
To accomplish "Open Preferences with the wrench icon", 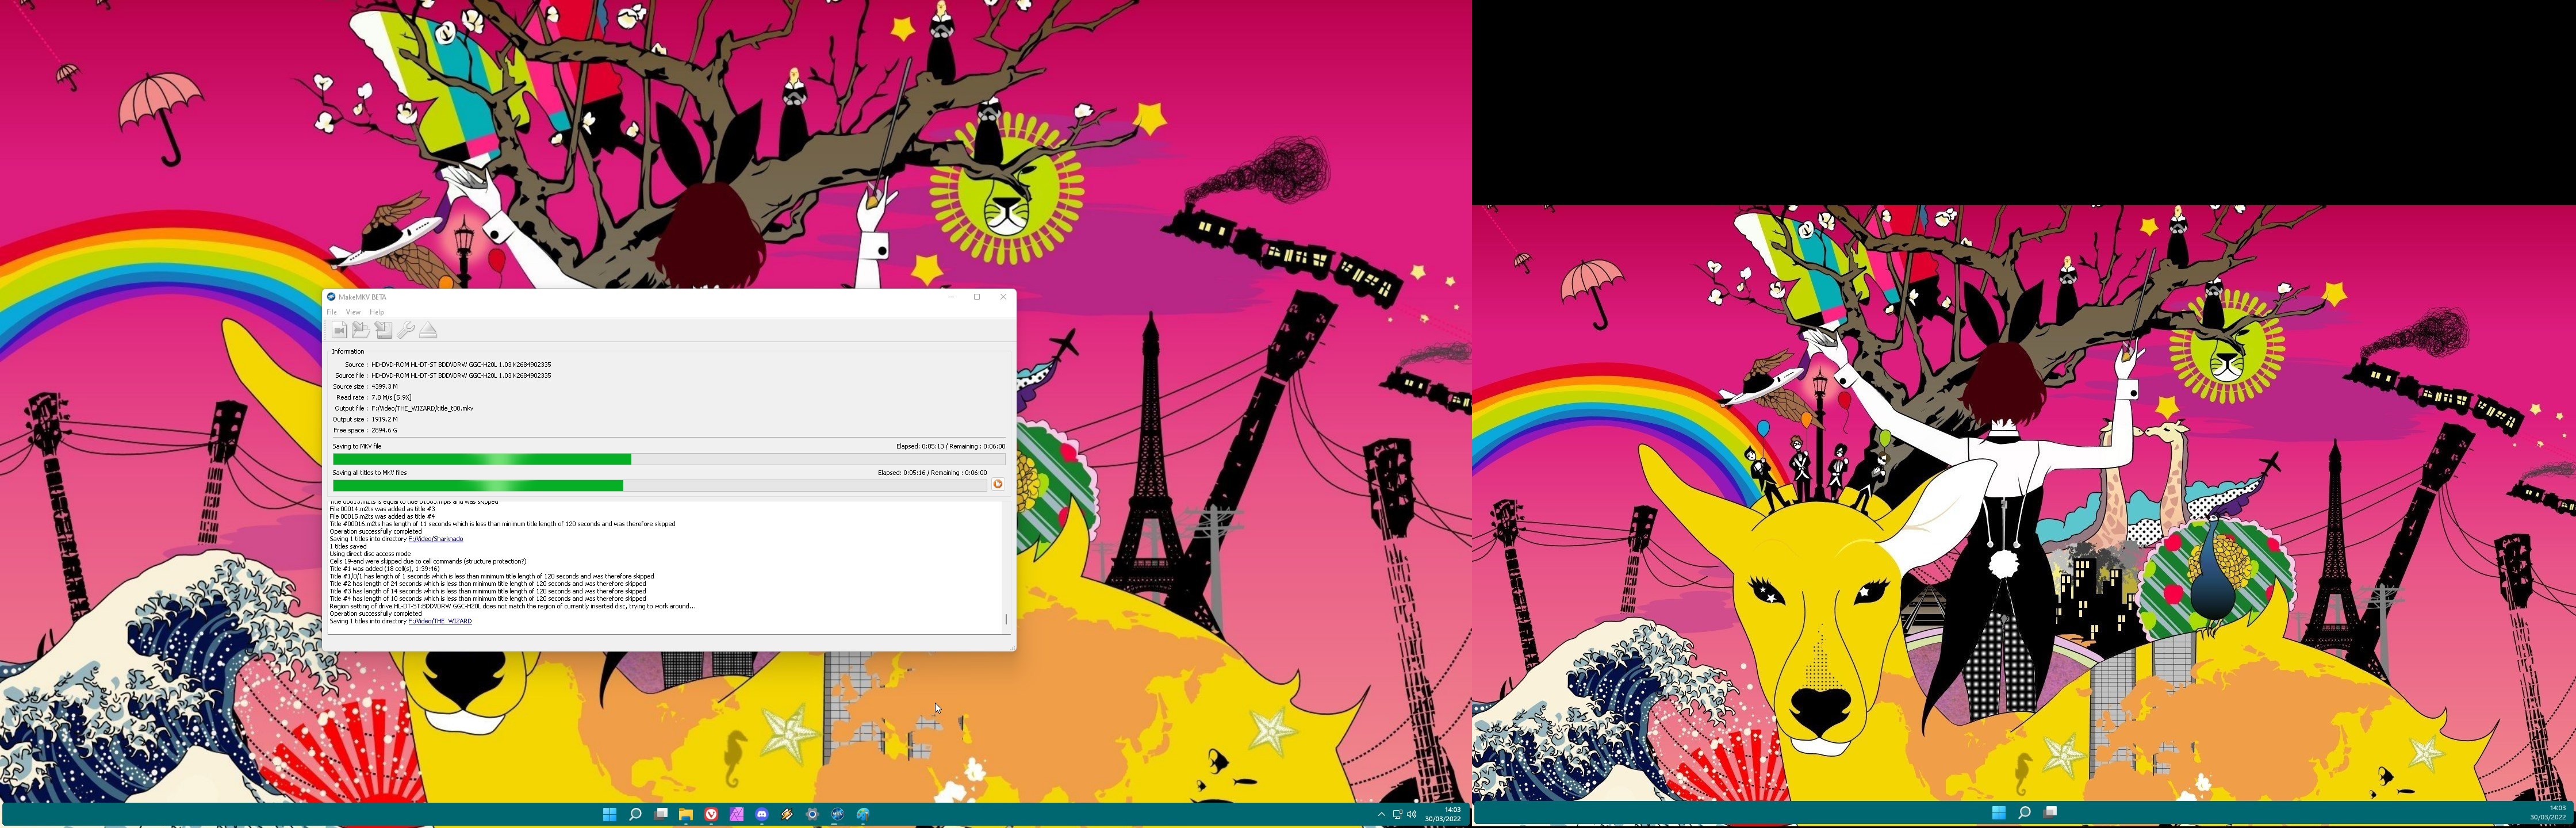I will point(405,330).
